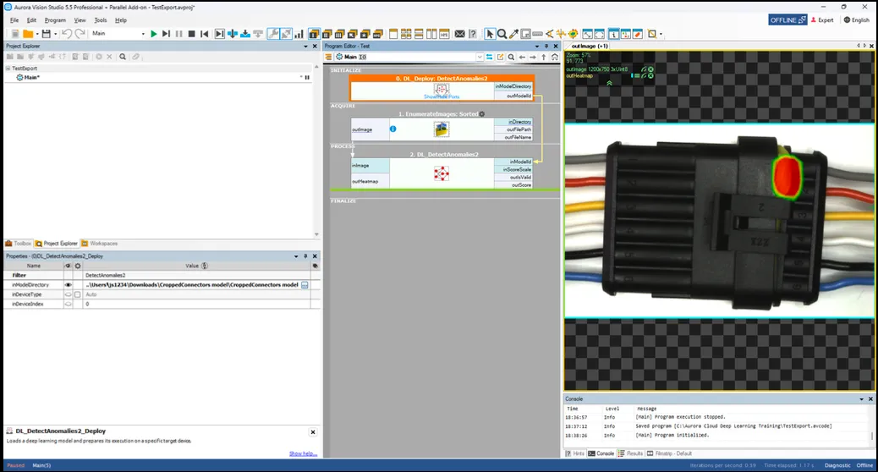Screen dimensions: 878x472
Task: Click the envelope icon in the toolbar
Action: [x=459, y=34]
